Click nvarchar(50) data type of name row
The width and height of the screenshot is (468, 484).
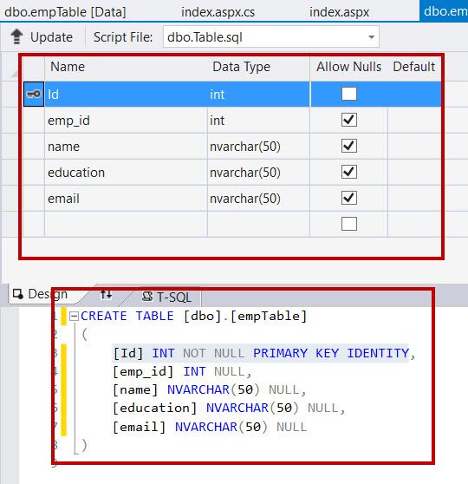tap(258, 147)
